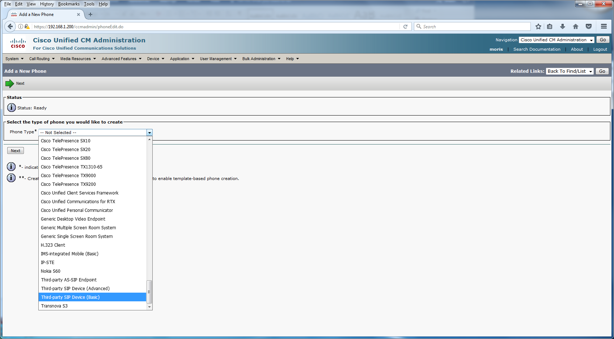Open the Firefox File menu
The width and height of the screenshot is (614, 339).
pos(8,4)
